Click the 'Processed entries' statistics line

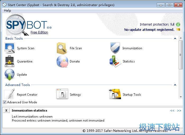pyautogui.click(x=58, y=120)
